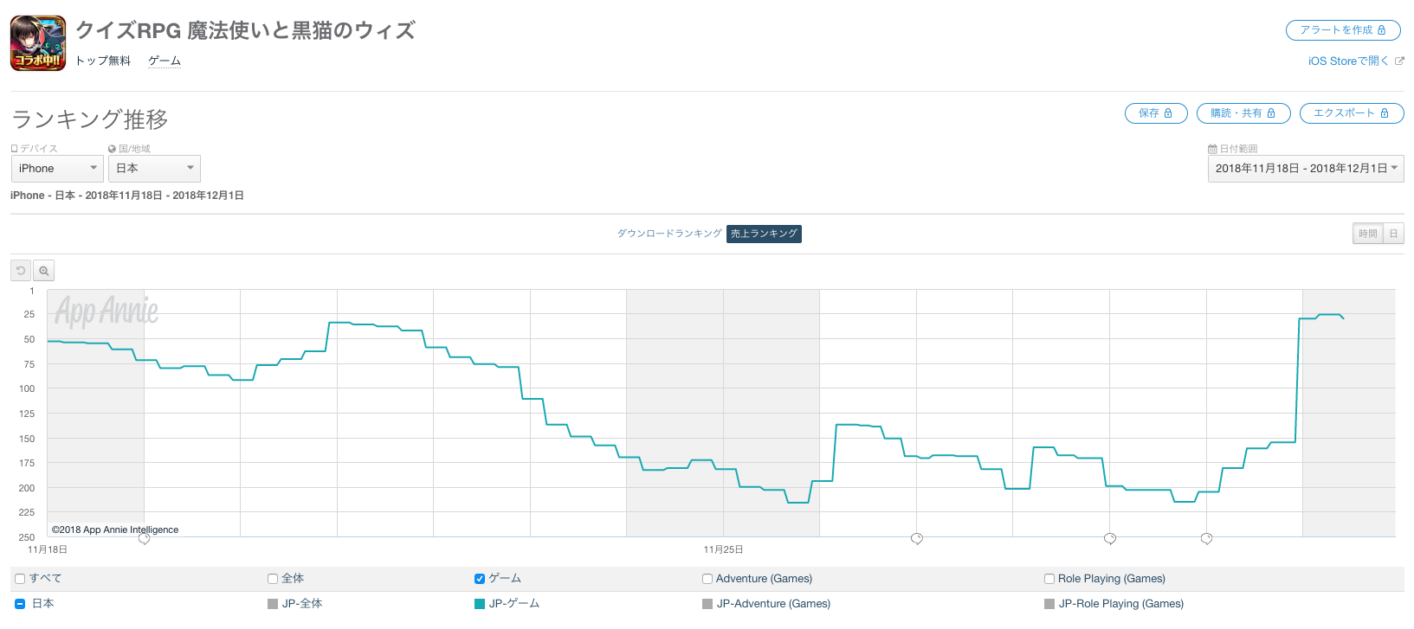Click the lock icon on エクスポート button
The width and height of the screenshot is (1414, 629).
click(1385, 113)
